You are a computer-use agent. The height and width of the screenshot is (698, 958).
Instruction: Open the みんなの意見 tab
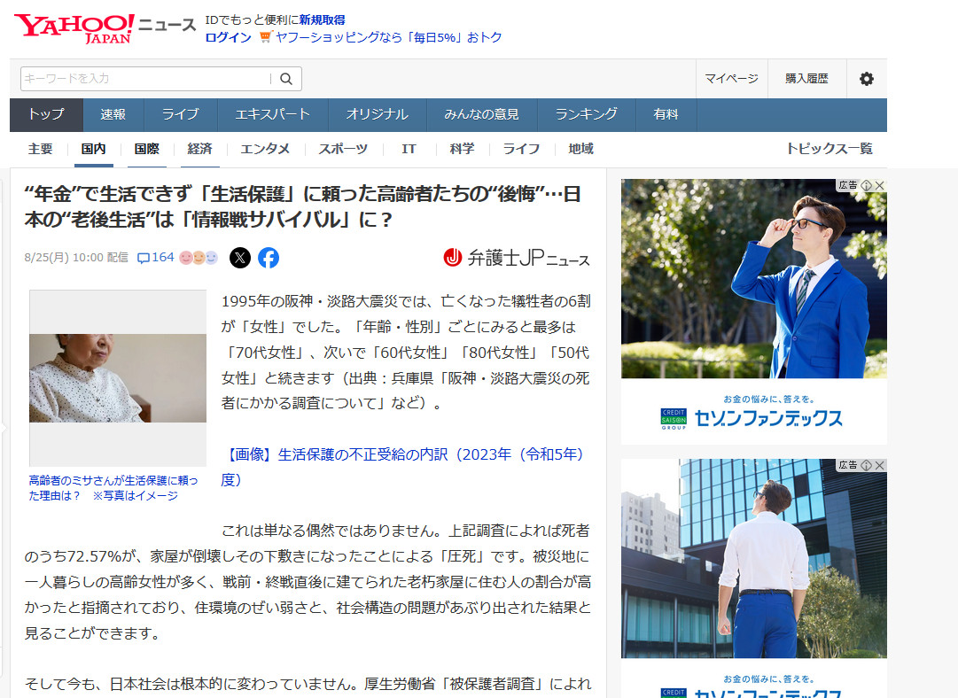click(481, 114)
